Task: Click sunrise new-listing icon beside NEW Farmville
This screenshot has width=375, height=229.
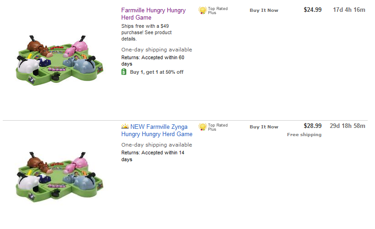Action: pos(125,126)
